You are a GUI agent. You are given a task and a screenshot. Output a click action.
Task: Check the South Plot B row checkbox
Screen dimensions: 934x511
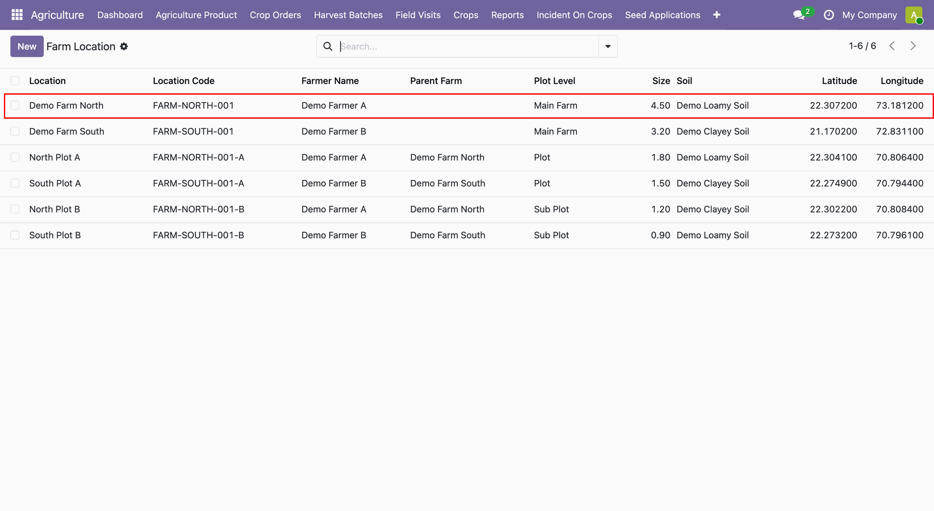point(15,235)
